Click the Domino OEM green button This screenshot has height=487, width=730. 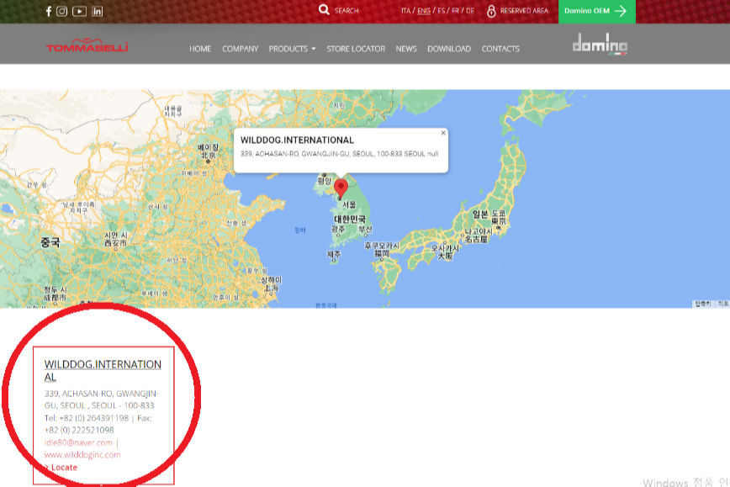pos(597,11)
